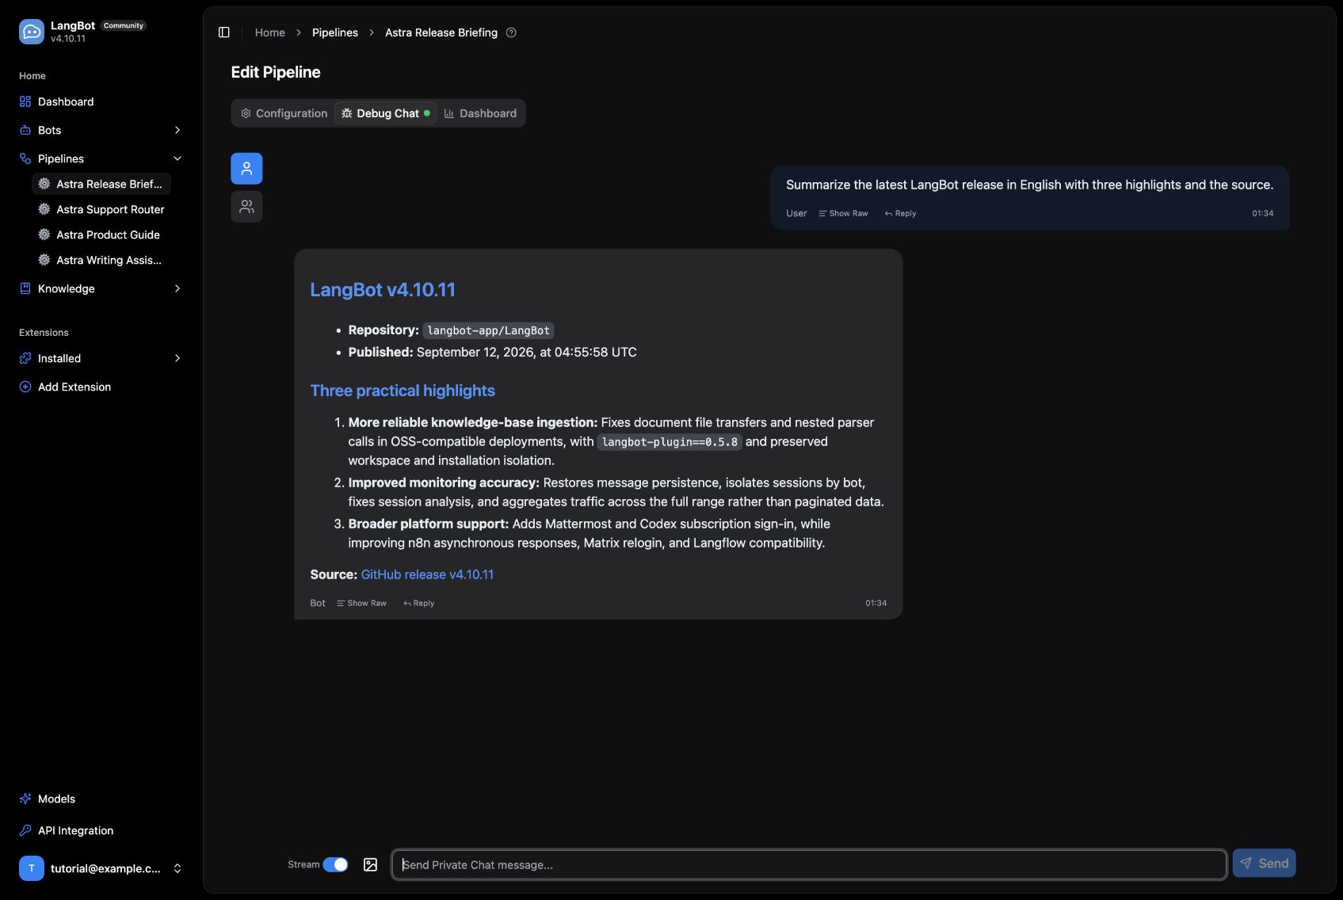Open the help icon beside Astra Release Briefing
The image size is (1343, 900).
click(511, 32)
